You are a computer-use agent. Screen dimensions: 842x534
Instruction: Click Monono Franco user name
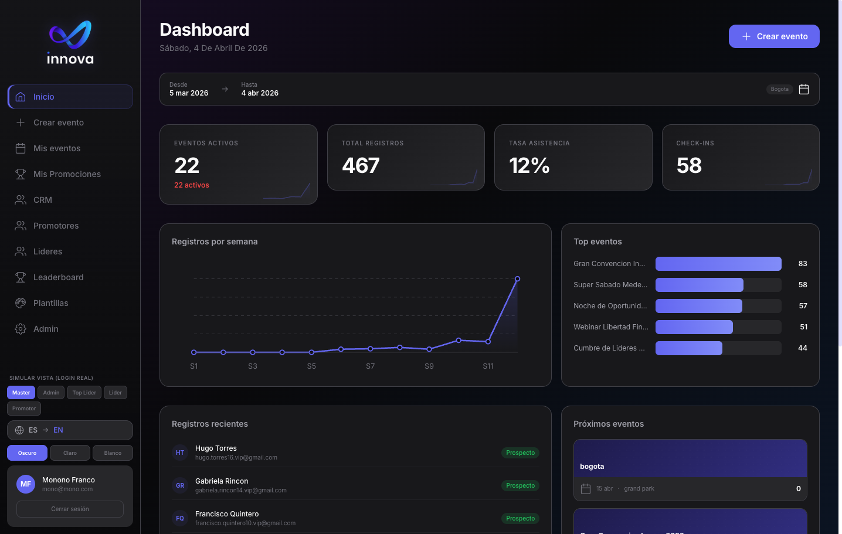click(x=69, y=480)
